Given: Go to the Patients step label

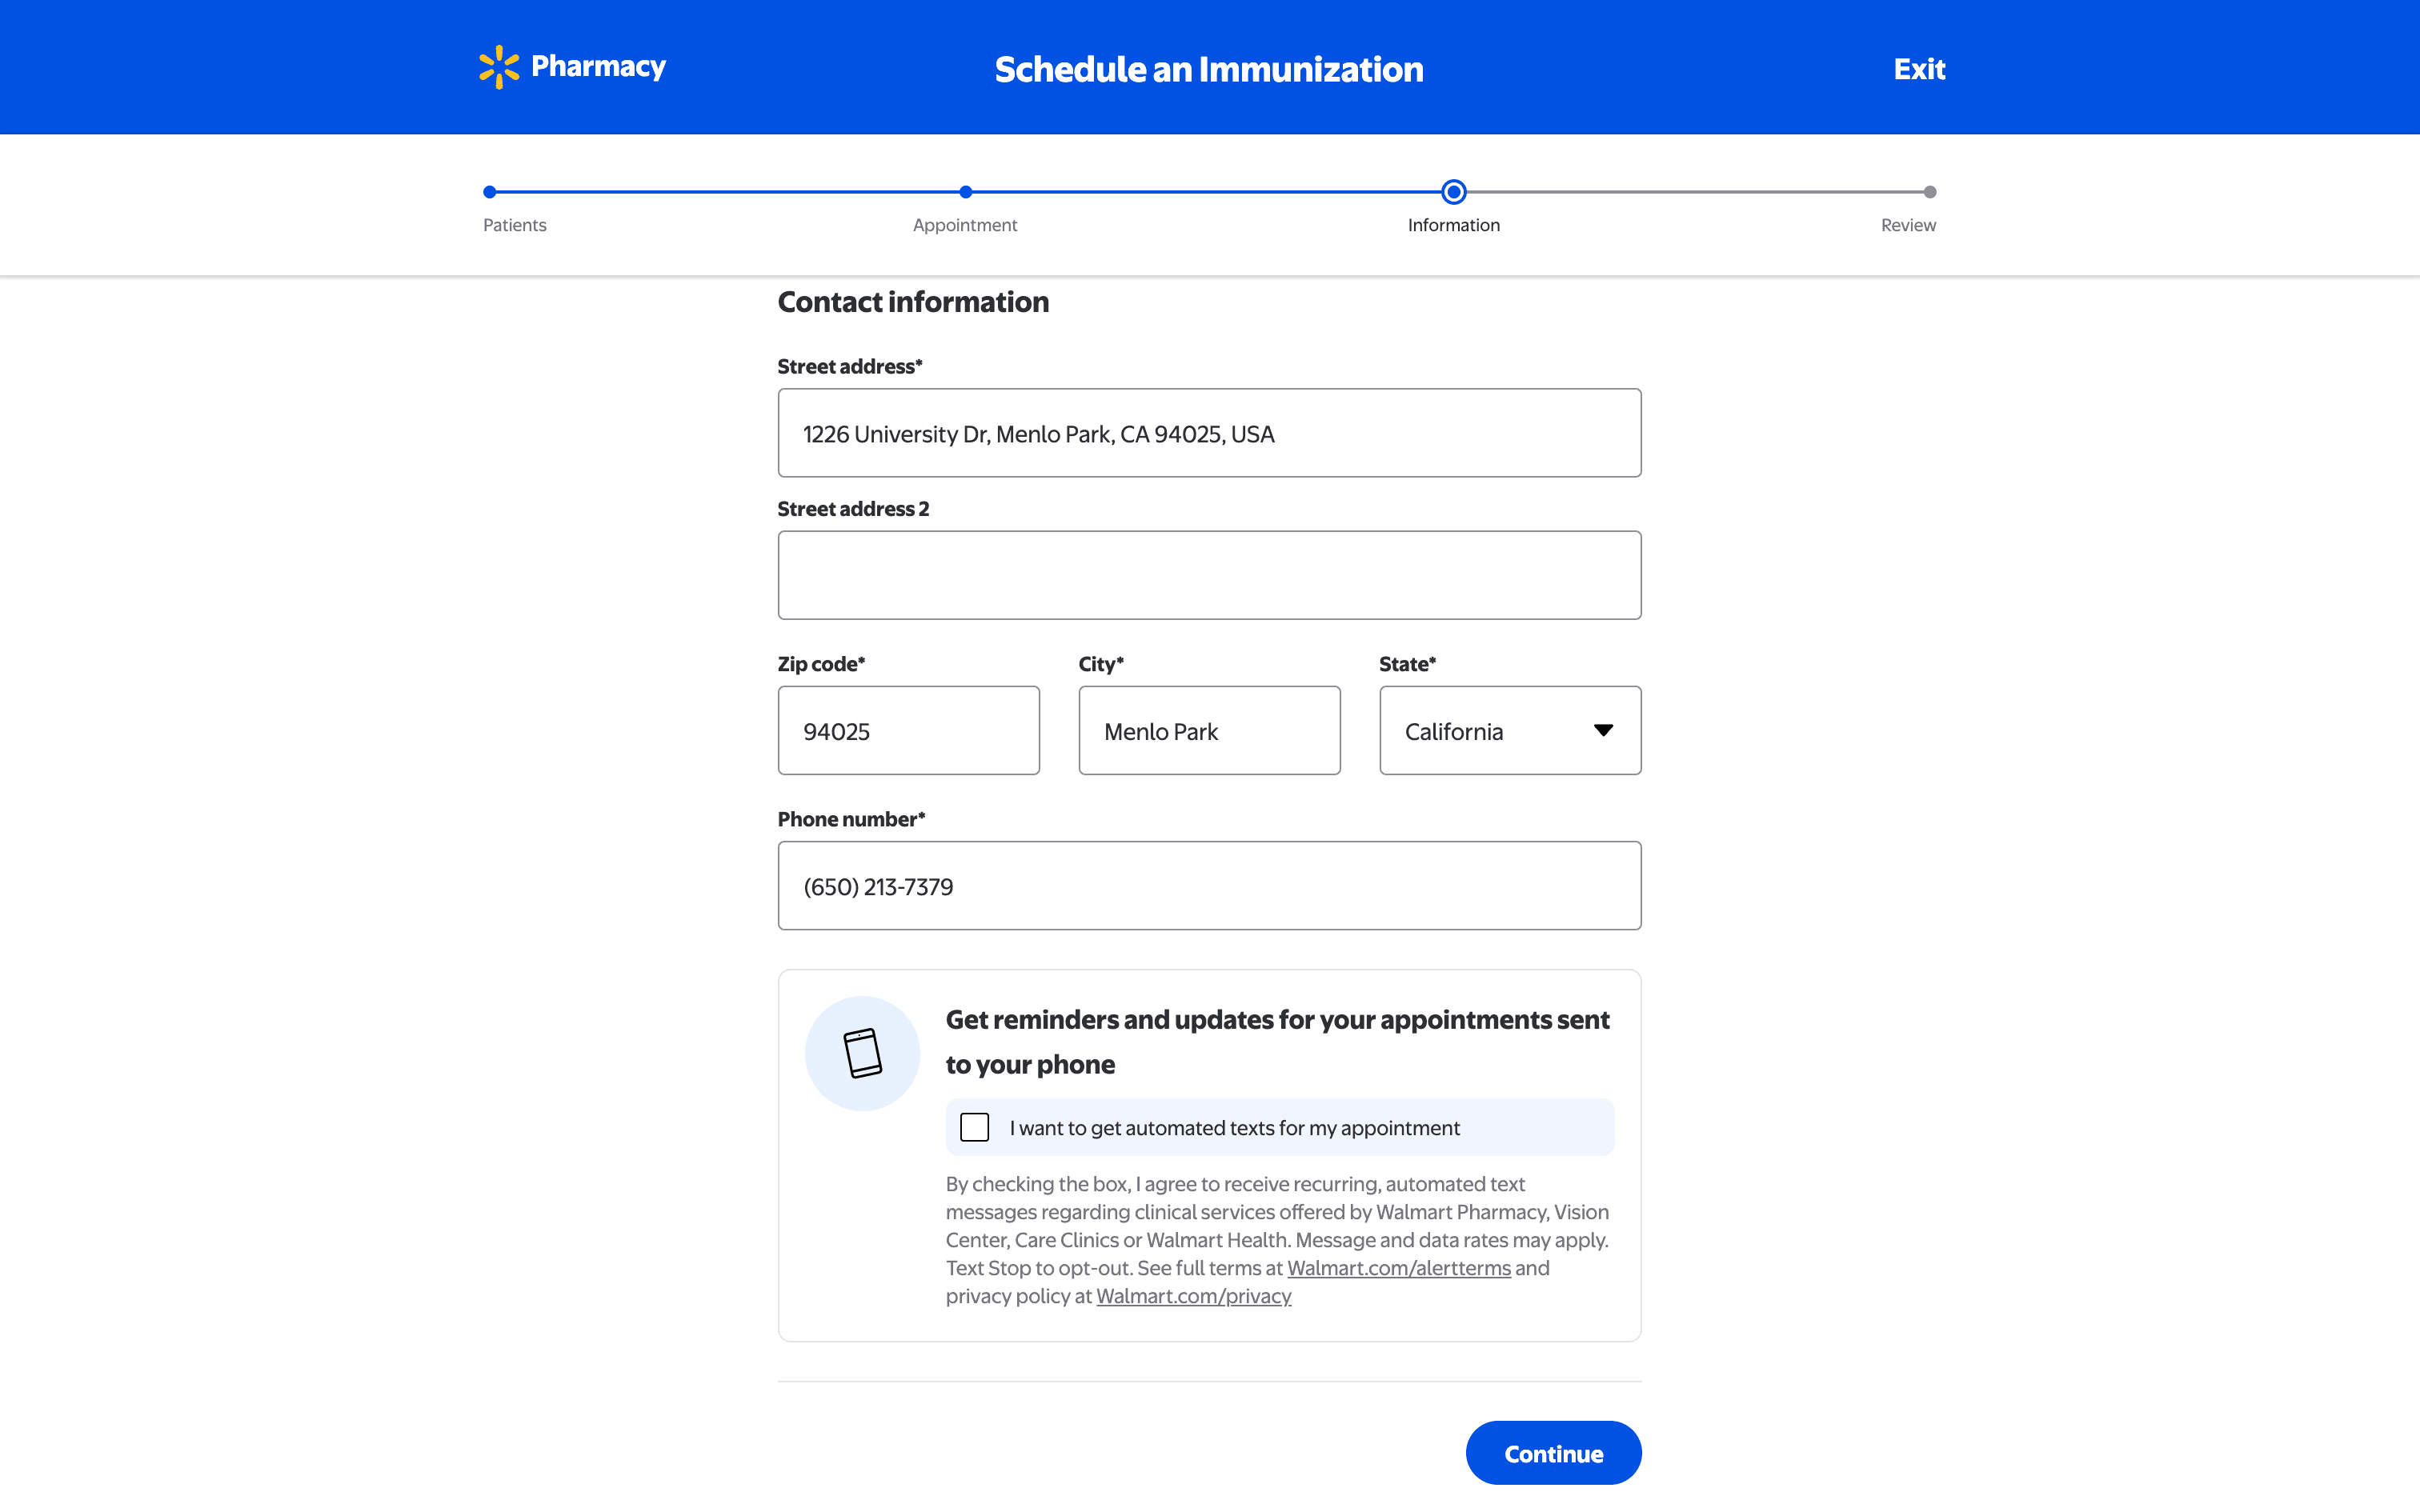Looking at the screenshot, I should pos(514,225).
